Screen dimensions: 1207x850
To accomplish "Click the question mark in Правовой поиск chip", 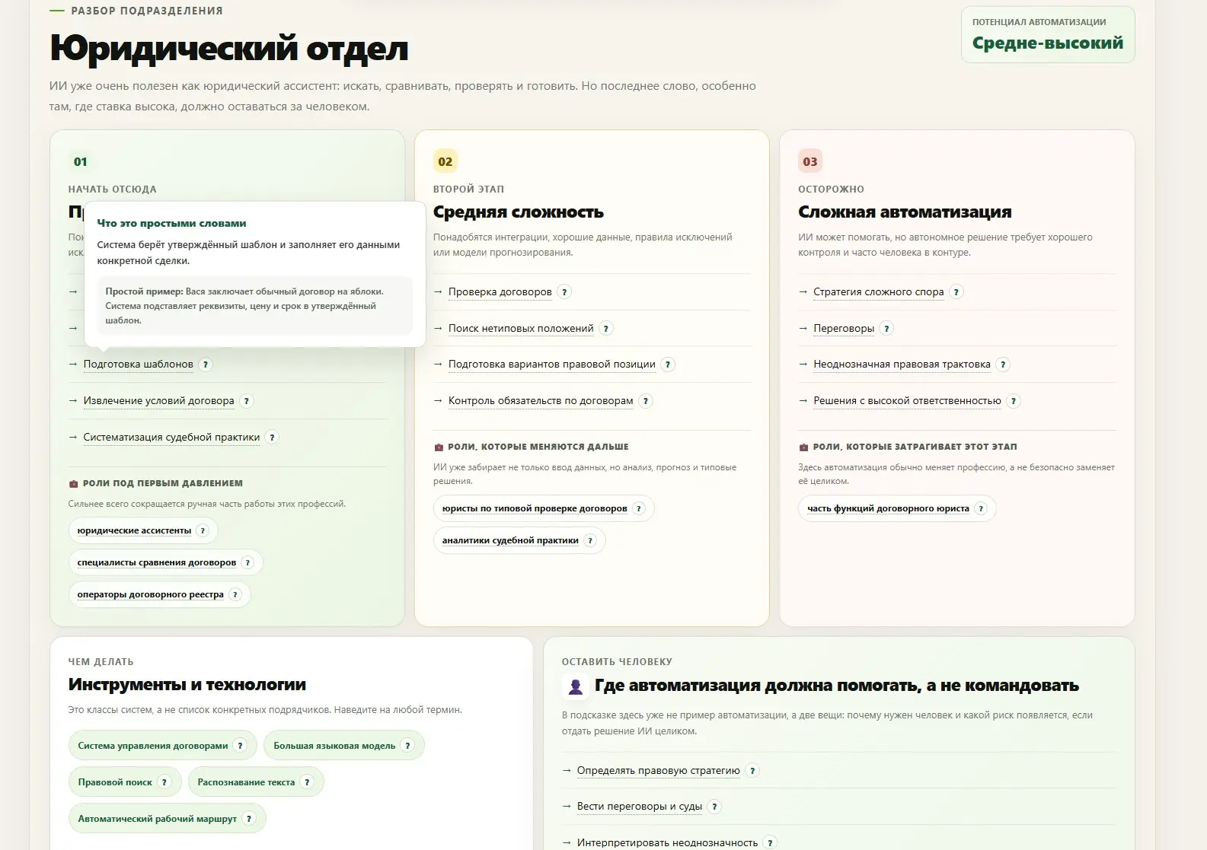I will [164, 782].
